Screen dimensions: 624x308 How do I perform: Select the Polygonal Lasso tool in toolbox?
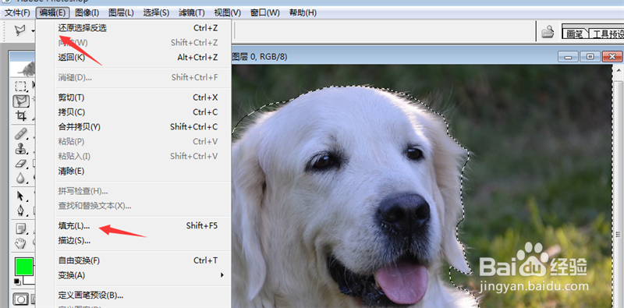click(21, 101)
